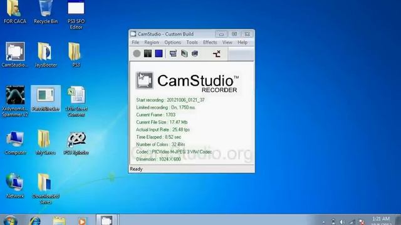Select the Recycle Bin icon

[46, 12]
